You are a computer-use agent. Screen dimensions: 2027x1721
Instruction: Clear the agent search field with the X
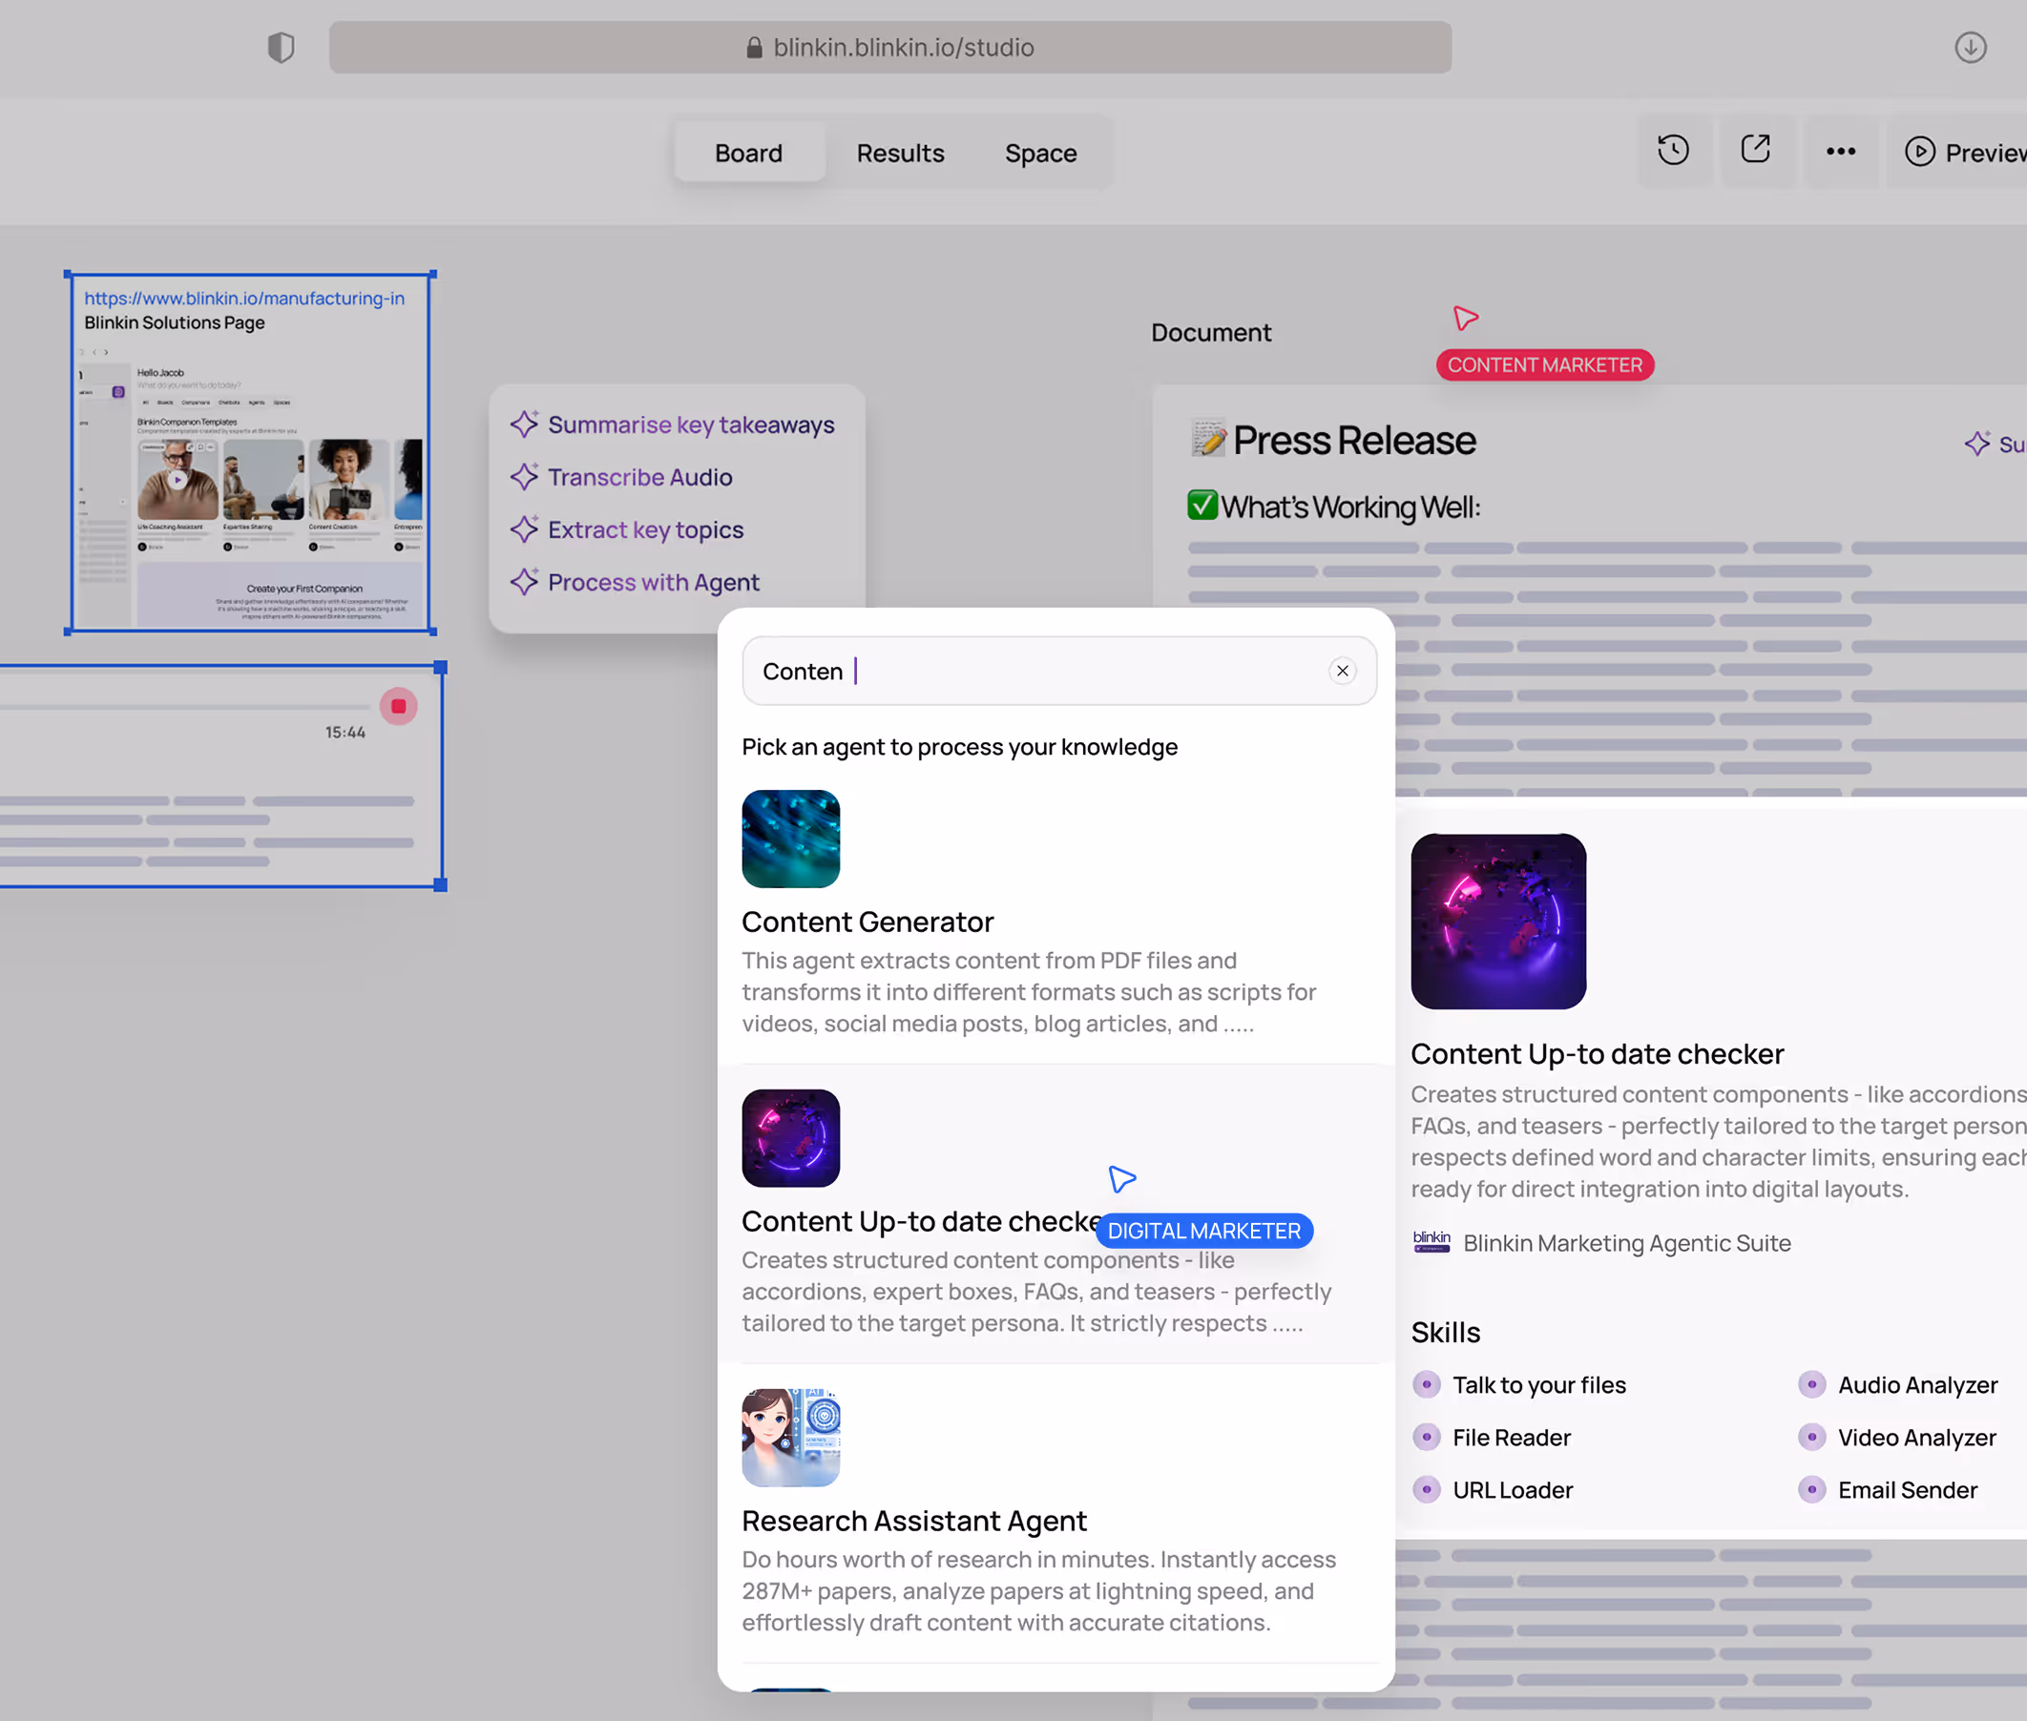pyautogui.click(x=1342, y=671)
